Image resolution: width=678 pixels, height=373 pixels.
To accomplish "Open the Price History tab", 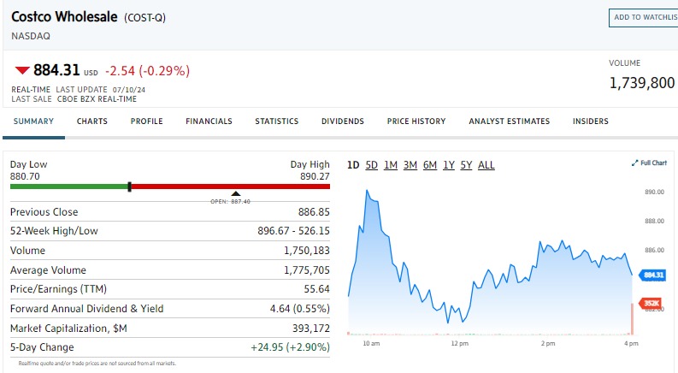I will (416, 121).
